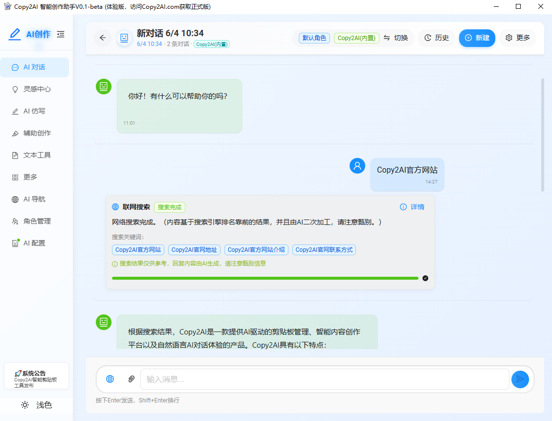Open the 系统公告 announcement card
552x421 pixels.
[x=36, y=376]
